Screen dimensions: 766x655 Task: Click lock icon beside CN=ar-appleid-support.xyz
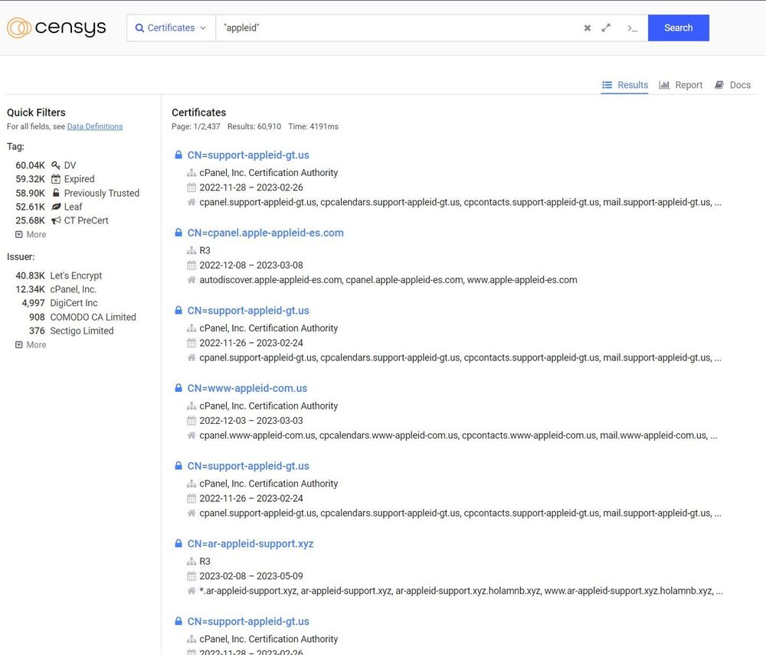(x=178, y=543)
